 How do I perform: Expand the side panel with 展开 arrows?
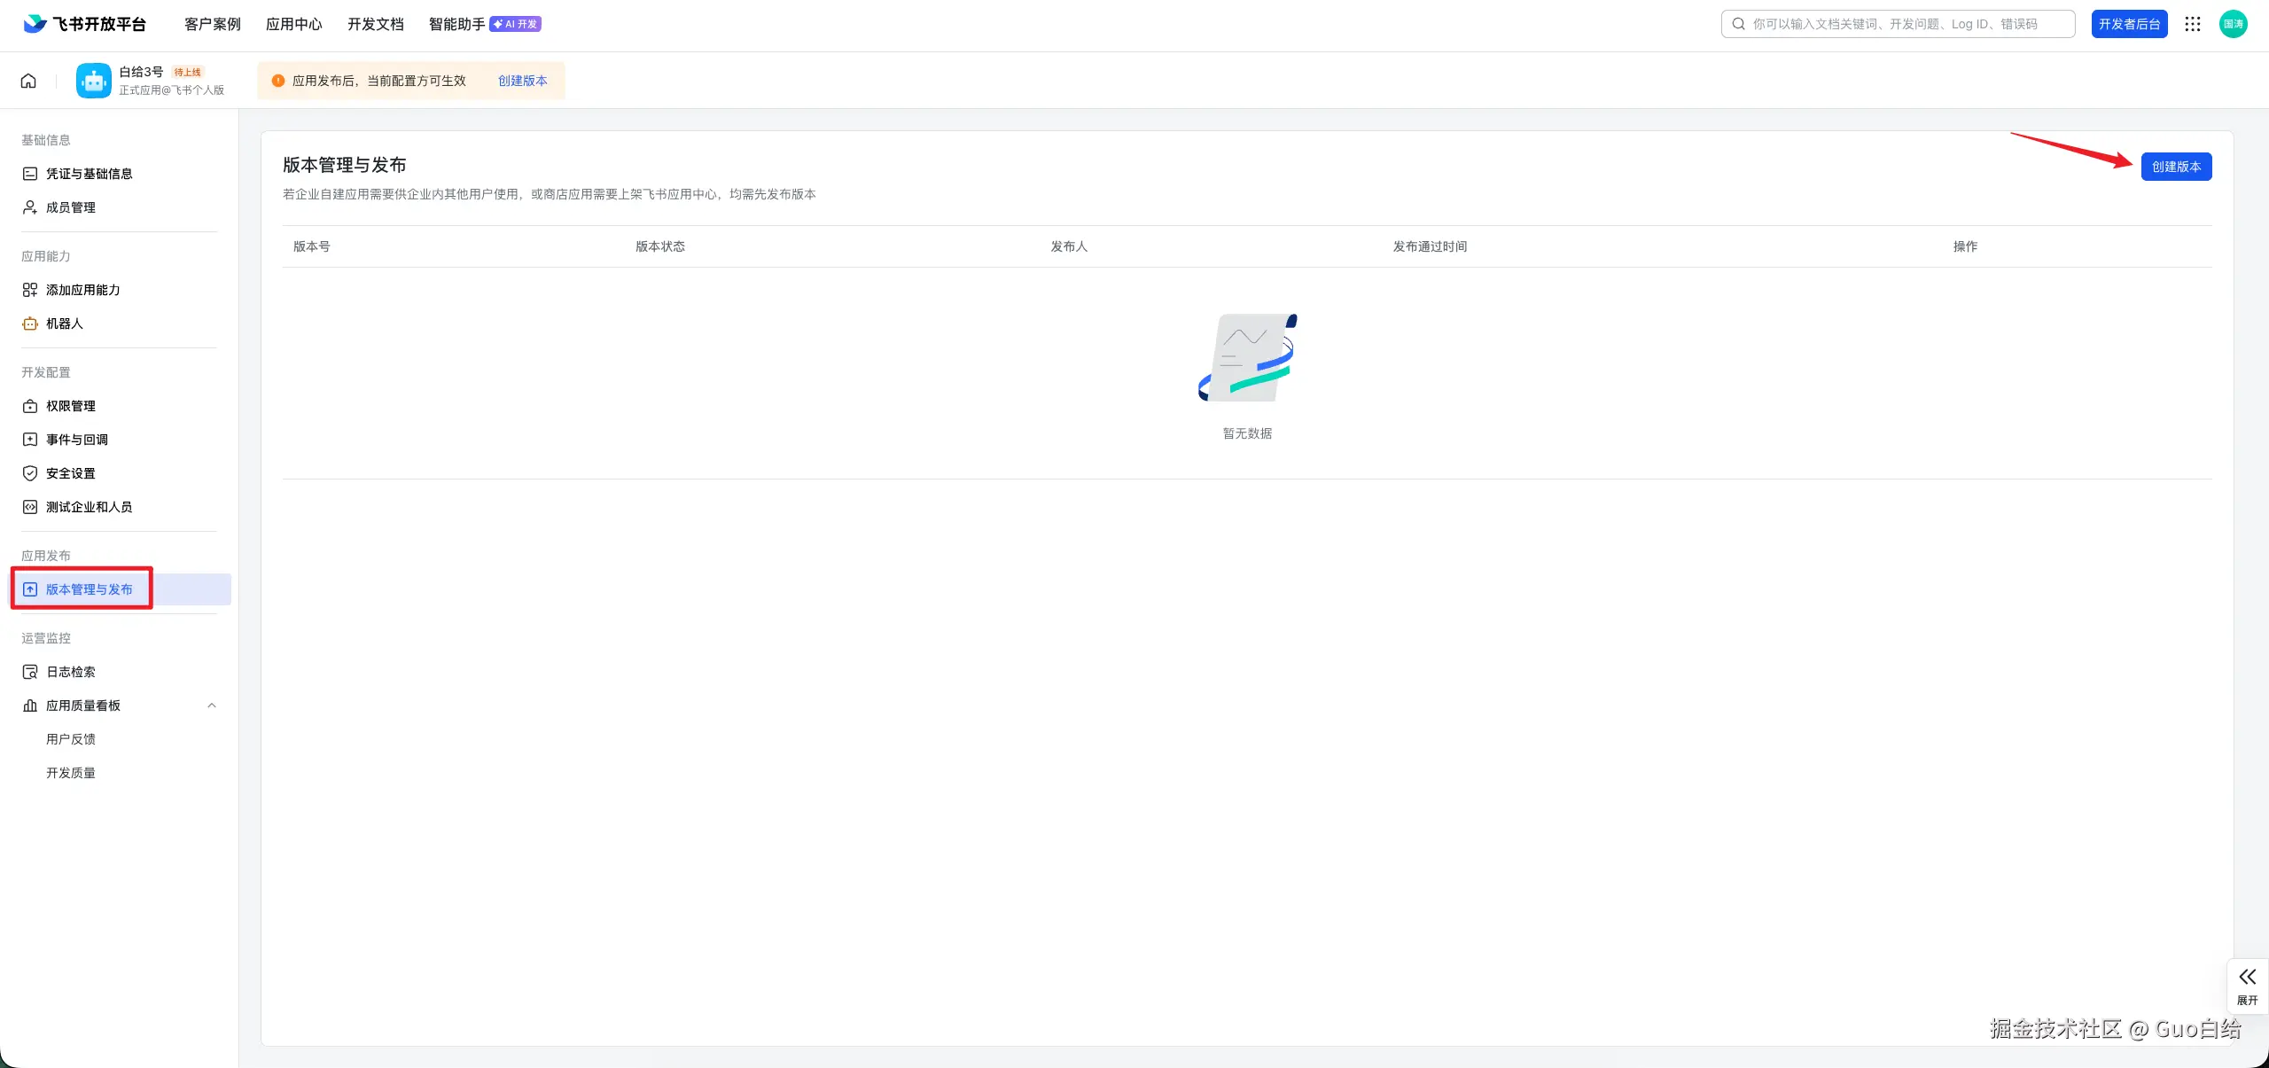(x=2247, y=984)
